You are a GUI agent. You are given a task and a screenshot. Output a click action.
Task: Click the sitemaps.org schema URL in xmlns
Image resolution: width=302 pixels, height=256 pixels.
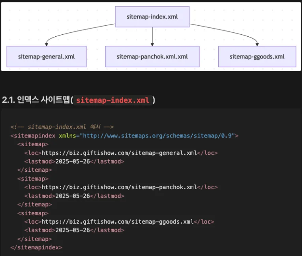tap(158, 136)
